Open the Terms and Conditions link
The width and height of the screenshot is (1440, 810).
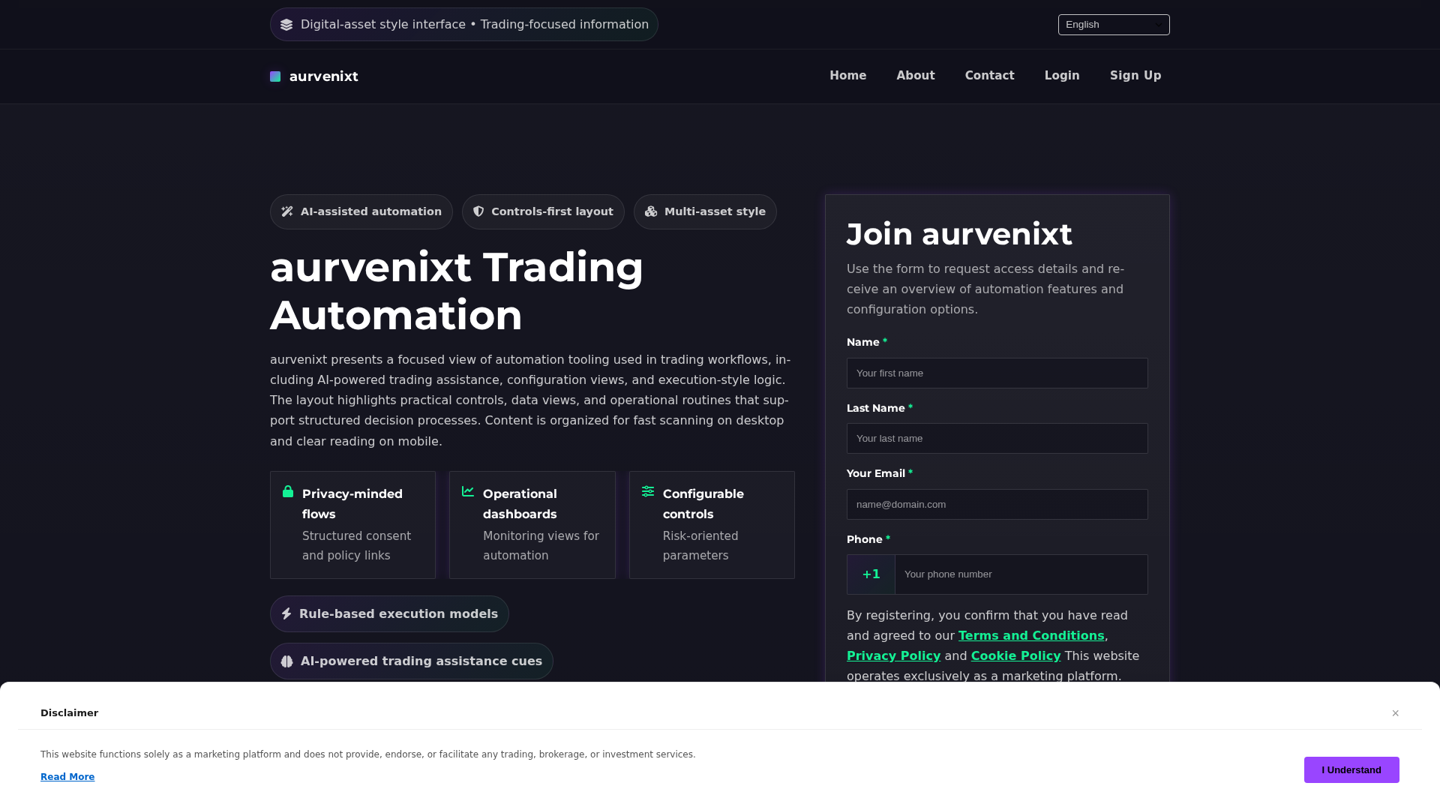point(1031,636)
